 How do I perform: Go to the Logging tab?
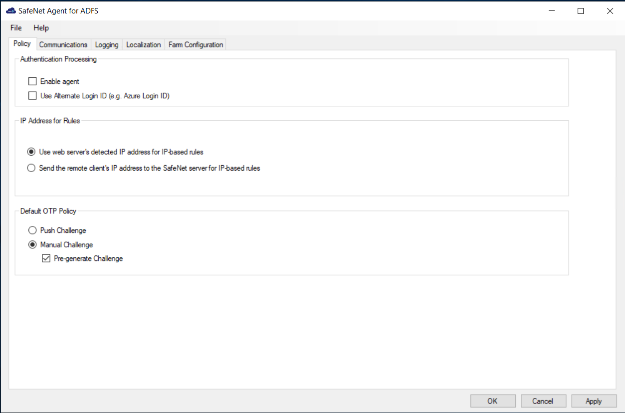coord(107,45)
